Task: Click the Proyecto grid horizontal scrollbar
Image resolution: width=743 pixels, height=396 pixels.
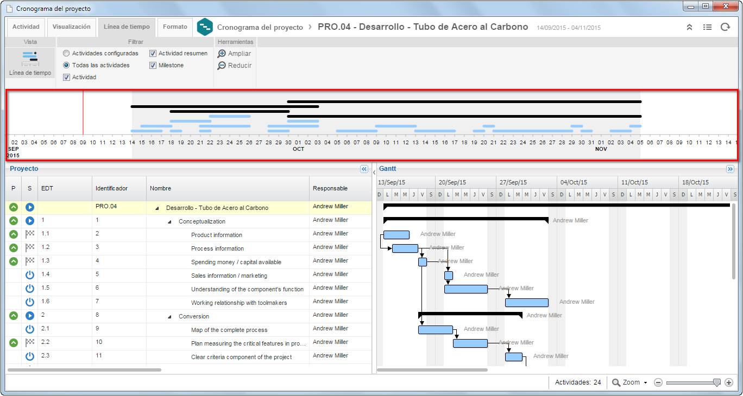Action: 84,370
